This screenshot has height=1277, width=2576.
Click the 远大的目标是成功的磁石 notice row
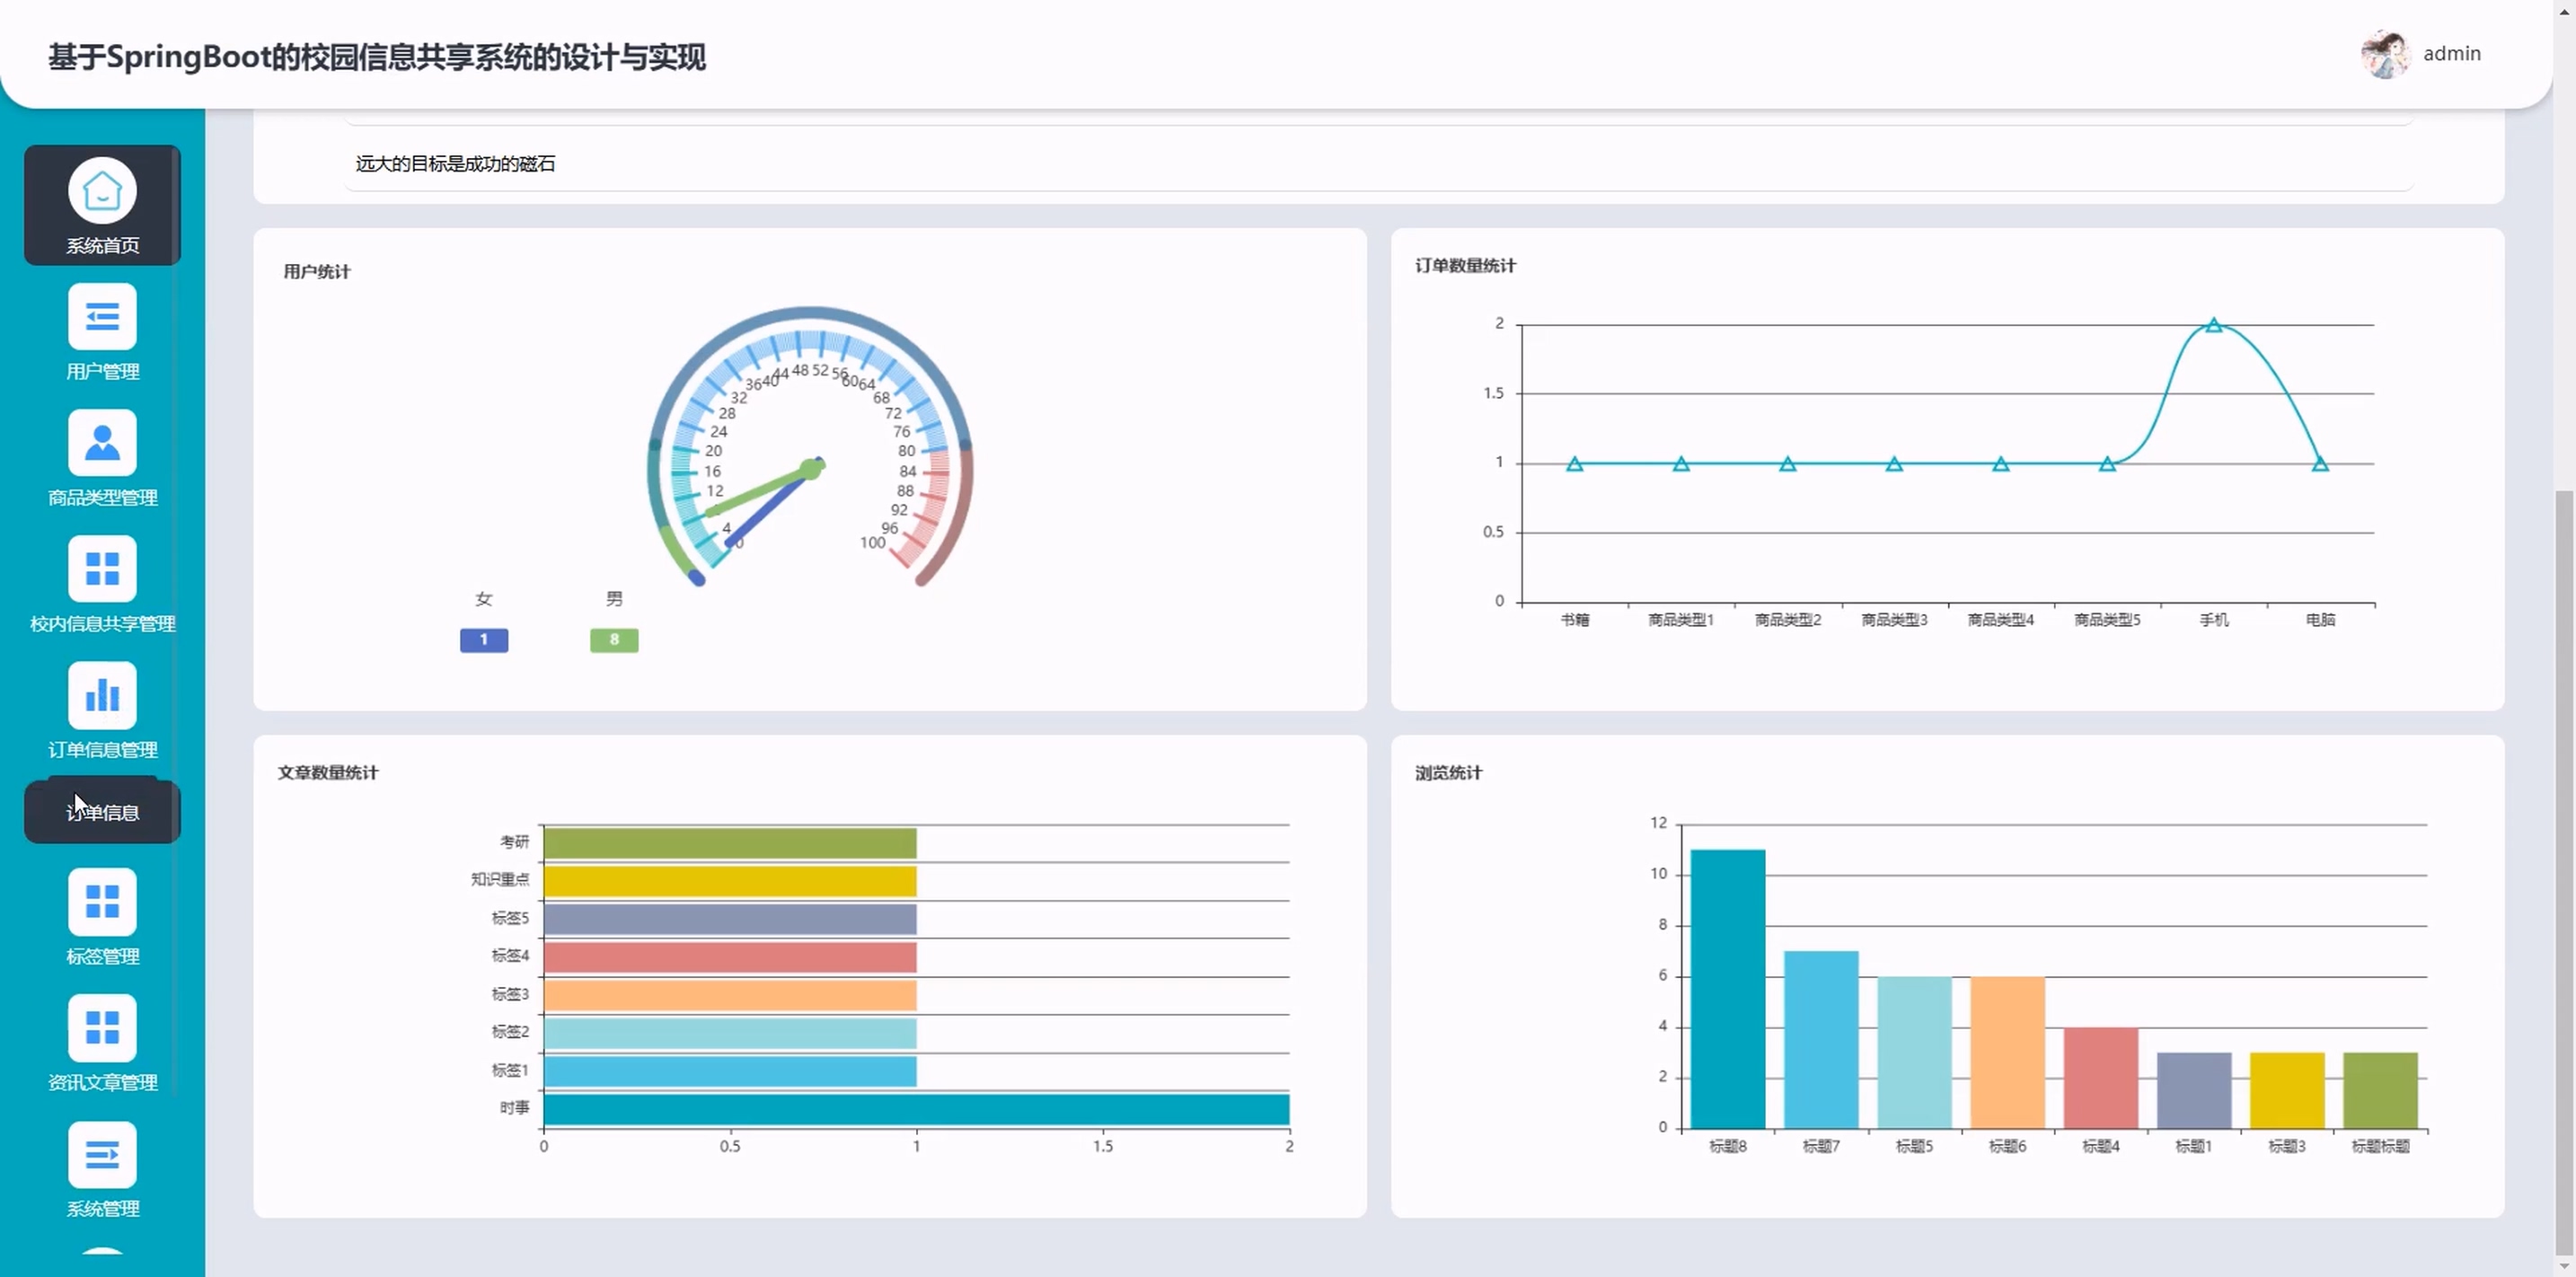point(455,164)
